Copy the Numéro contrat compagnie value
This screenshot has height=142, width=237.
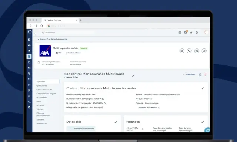pos(103,99)
